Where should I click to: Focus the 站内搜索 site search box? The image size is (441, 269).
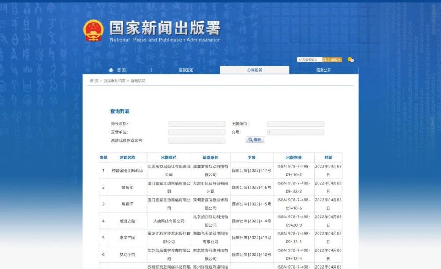[x=310, y=60]
